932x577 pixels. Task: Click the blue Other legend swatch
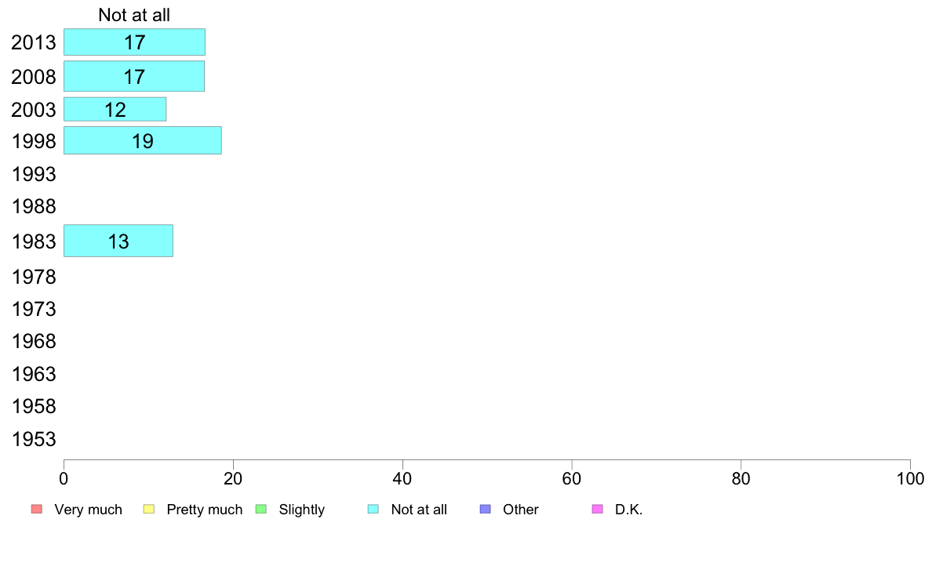pos(486,510)
